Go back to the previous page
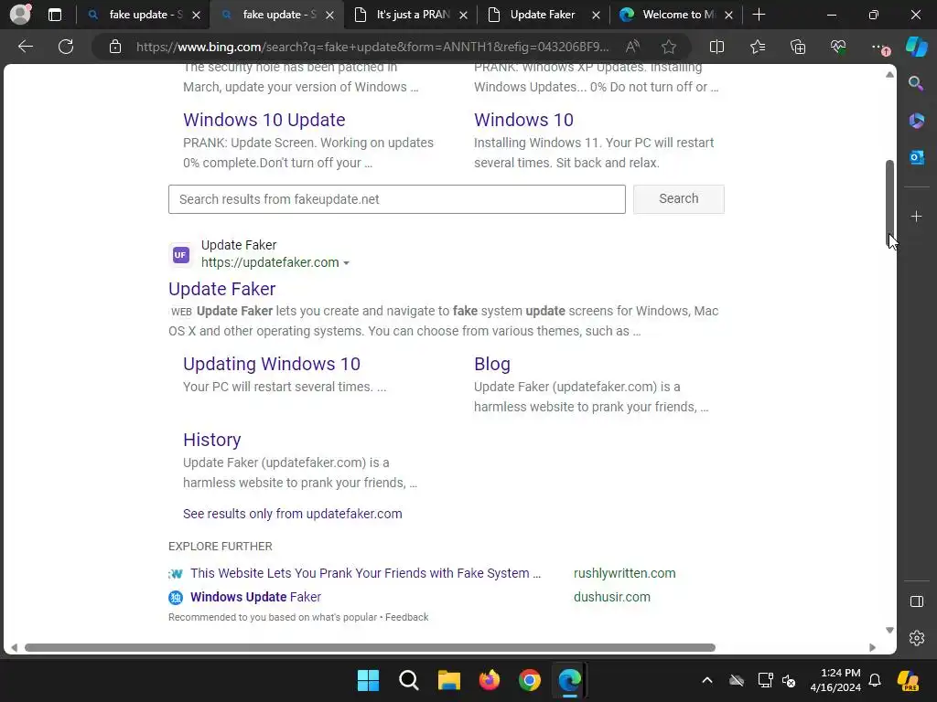 tap(25, 47)
